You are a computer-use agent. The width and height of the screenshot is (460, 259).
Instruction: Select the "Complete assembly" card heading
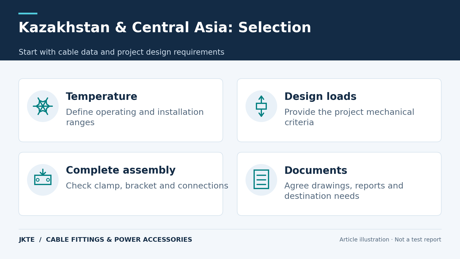pyautogui.click(x=120, y=170)
